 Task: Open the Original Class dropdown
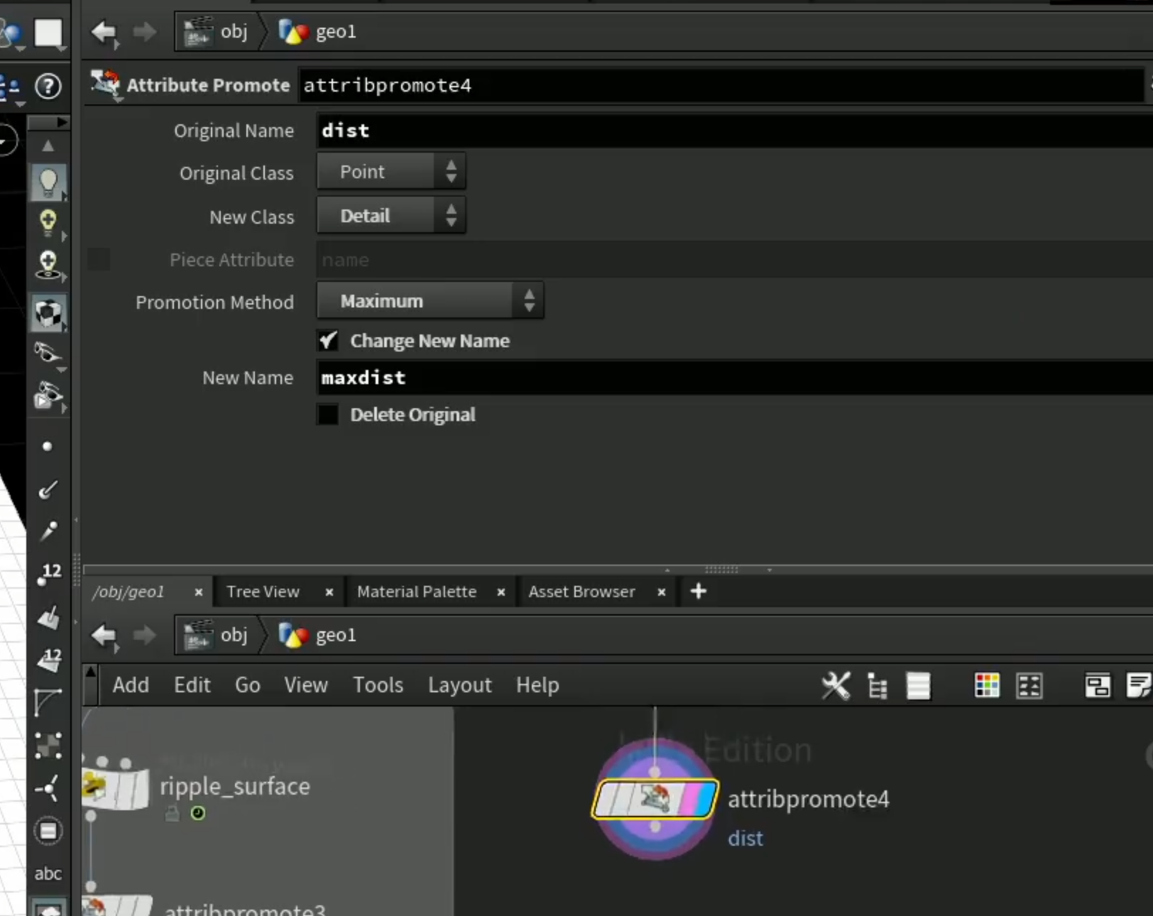391,172
